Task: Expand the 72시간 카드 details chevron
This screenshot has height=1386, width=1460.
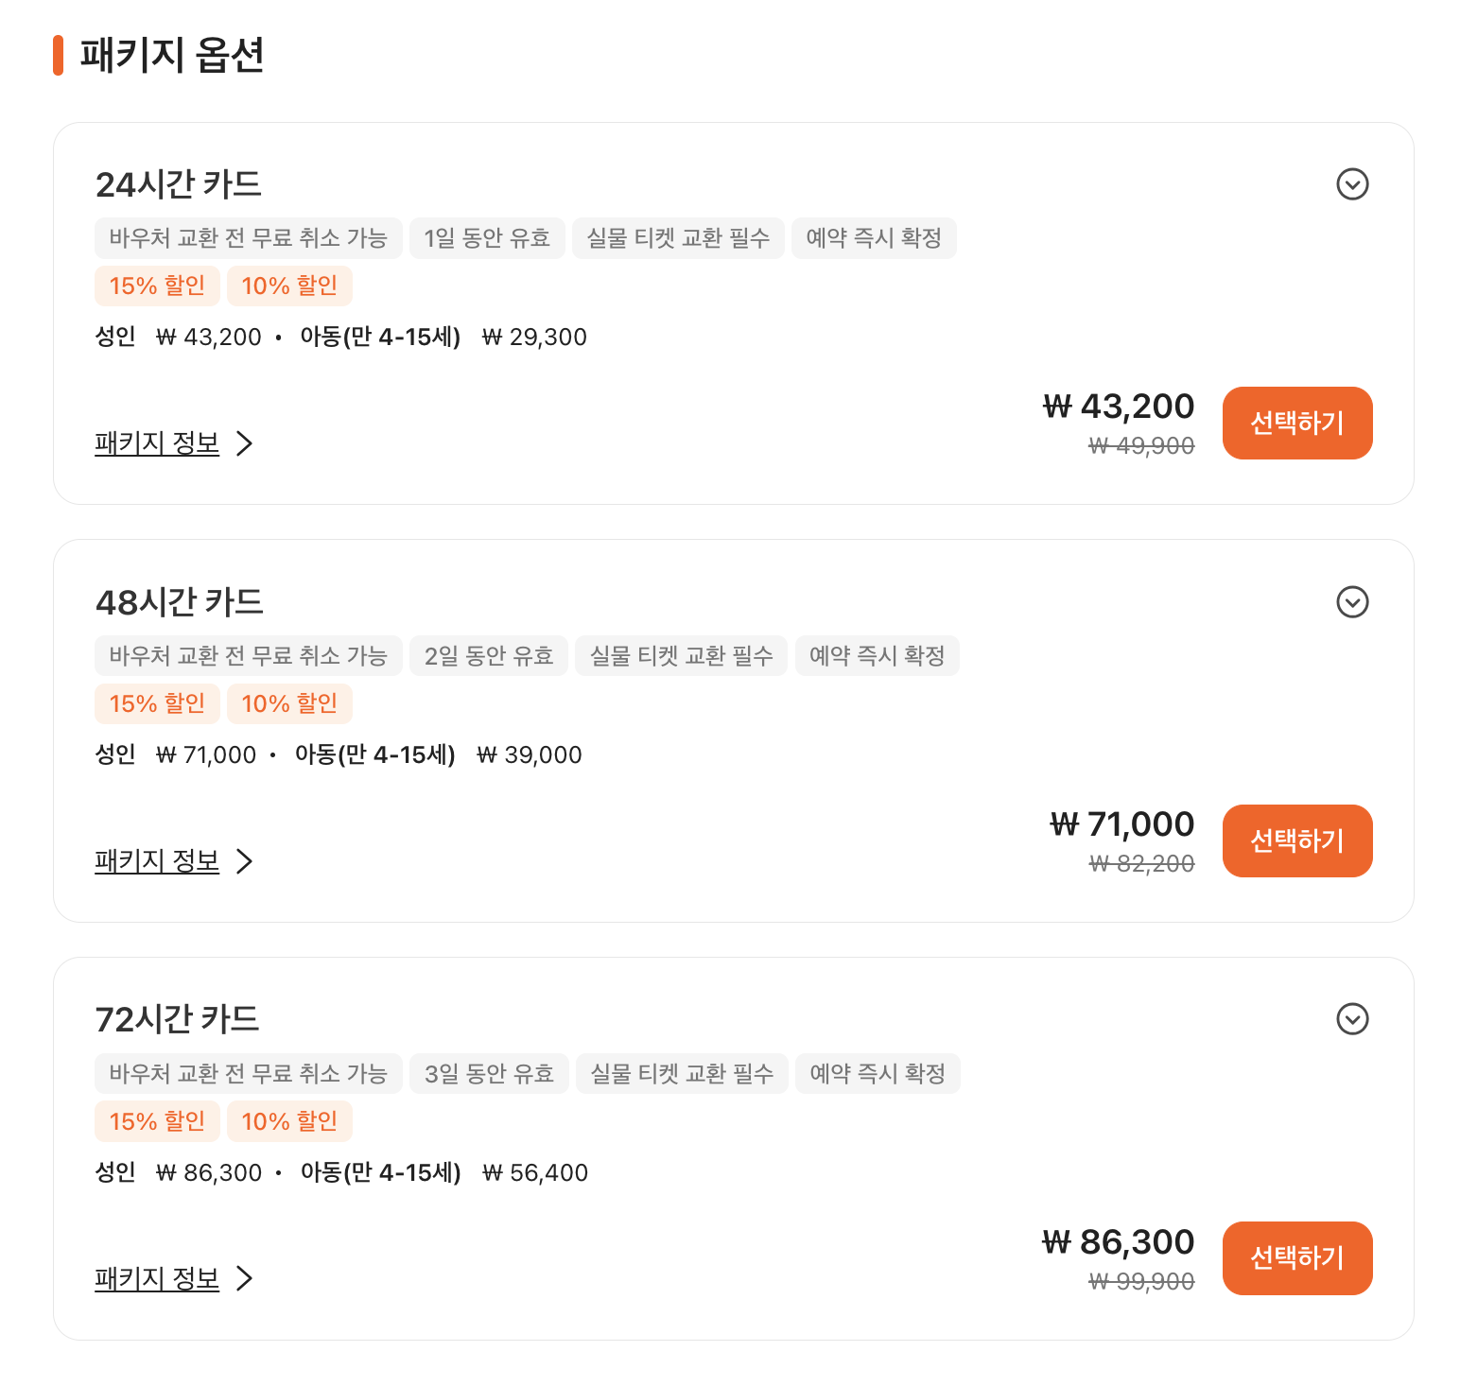Action: (x=1352, y=1019)
